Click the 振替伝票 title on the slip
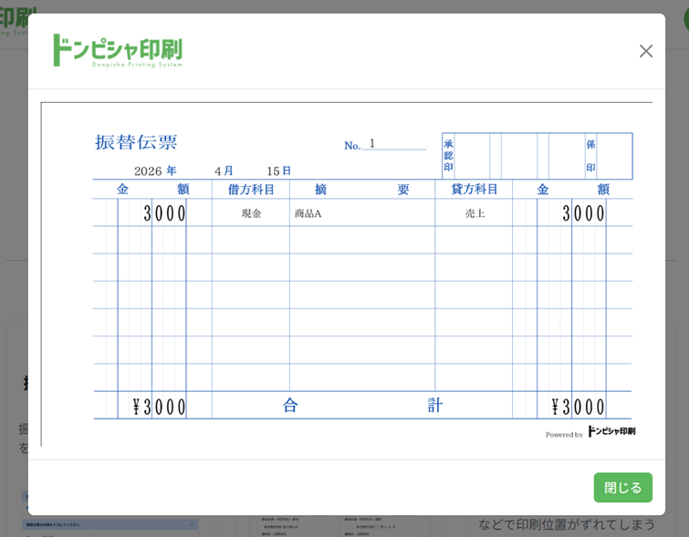Screen dimensions: 689x537 point(136,142)
